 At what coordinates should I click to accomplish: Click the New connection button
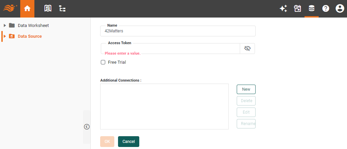[246, 89]
